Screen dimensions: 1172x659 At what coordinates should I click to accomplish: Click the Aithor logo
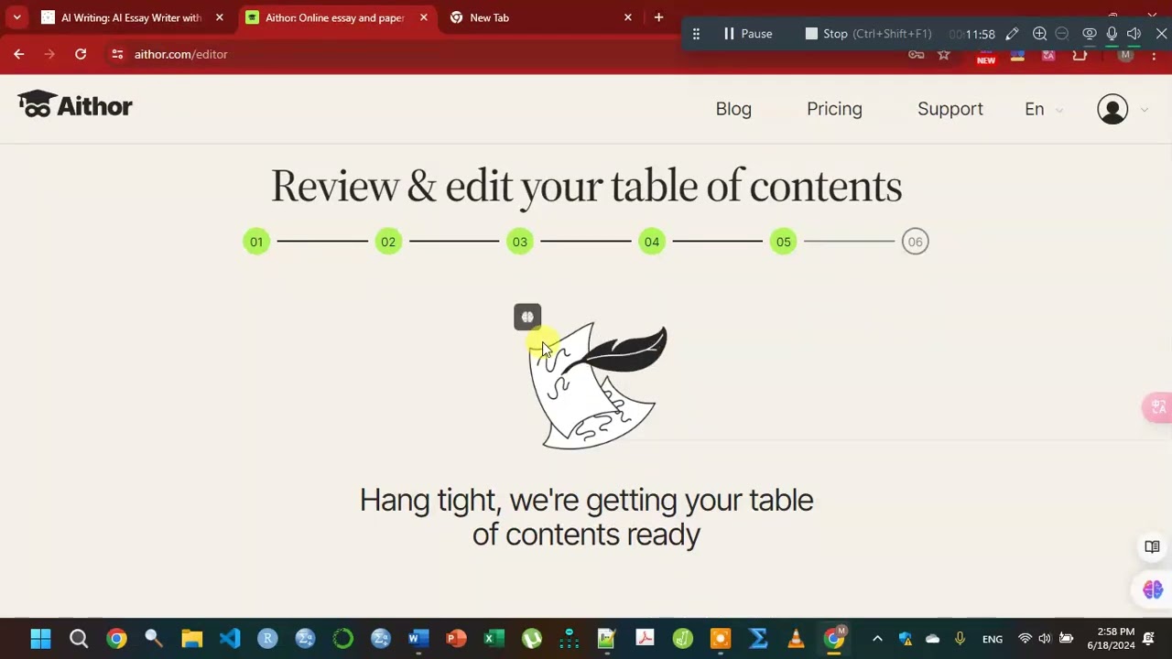click(x=75, y=106)
